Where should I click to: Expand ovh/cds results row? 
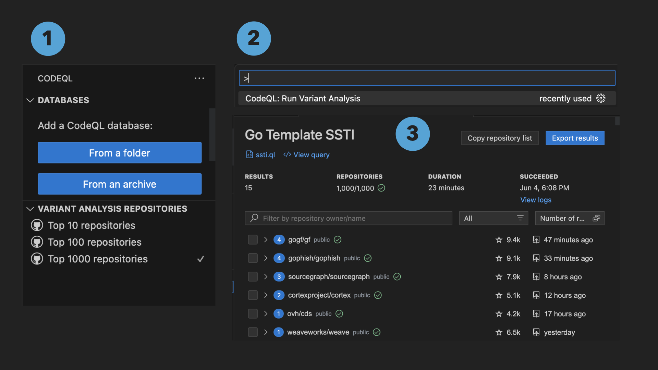click(x=266, y=313)
